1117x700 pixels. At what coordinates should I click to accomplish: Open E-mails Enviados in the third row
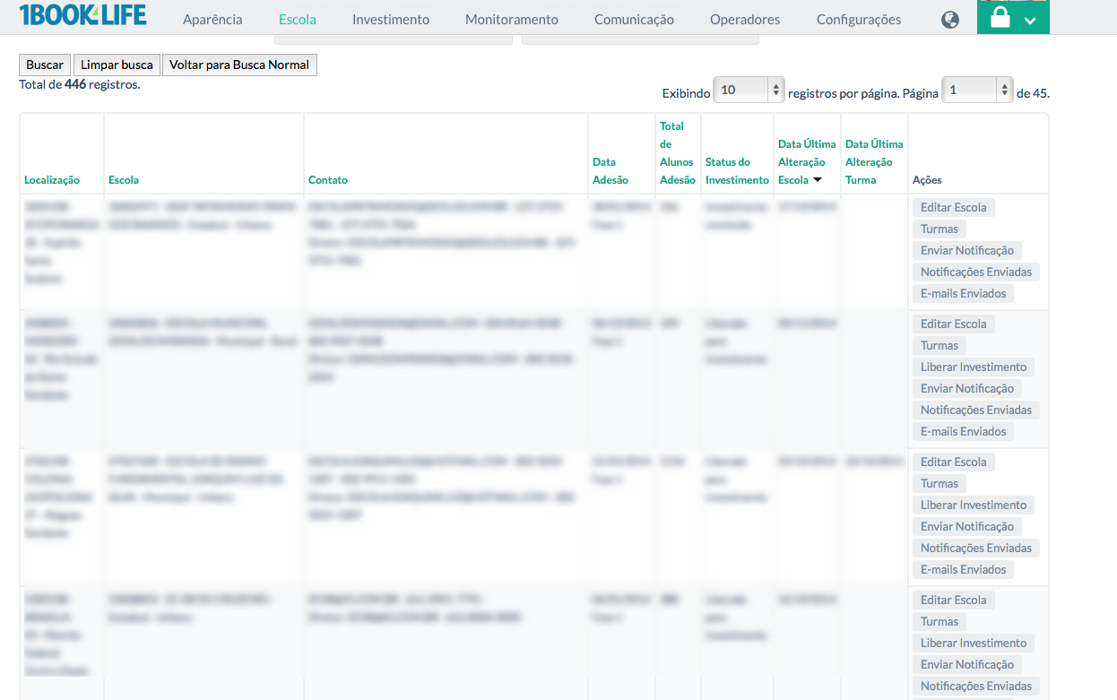pyautogui.click(x=963, y=570)
